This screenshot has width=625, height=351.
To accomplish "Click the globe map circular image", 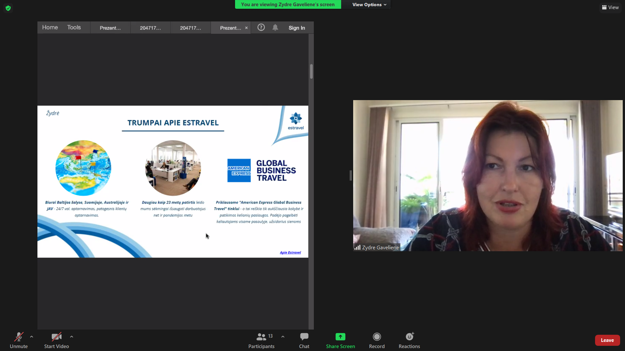I will coord(83,168).
